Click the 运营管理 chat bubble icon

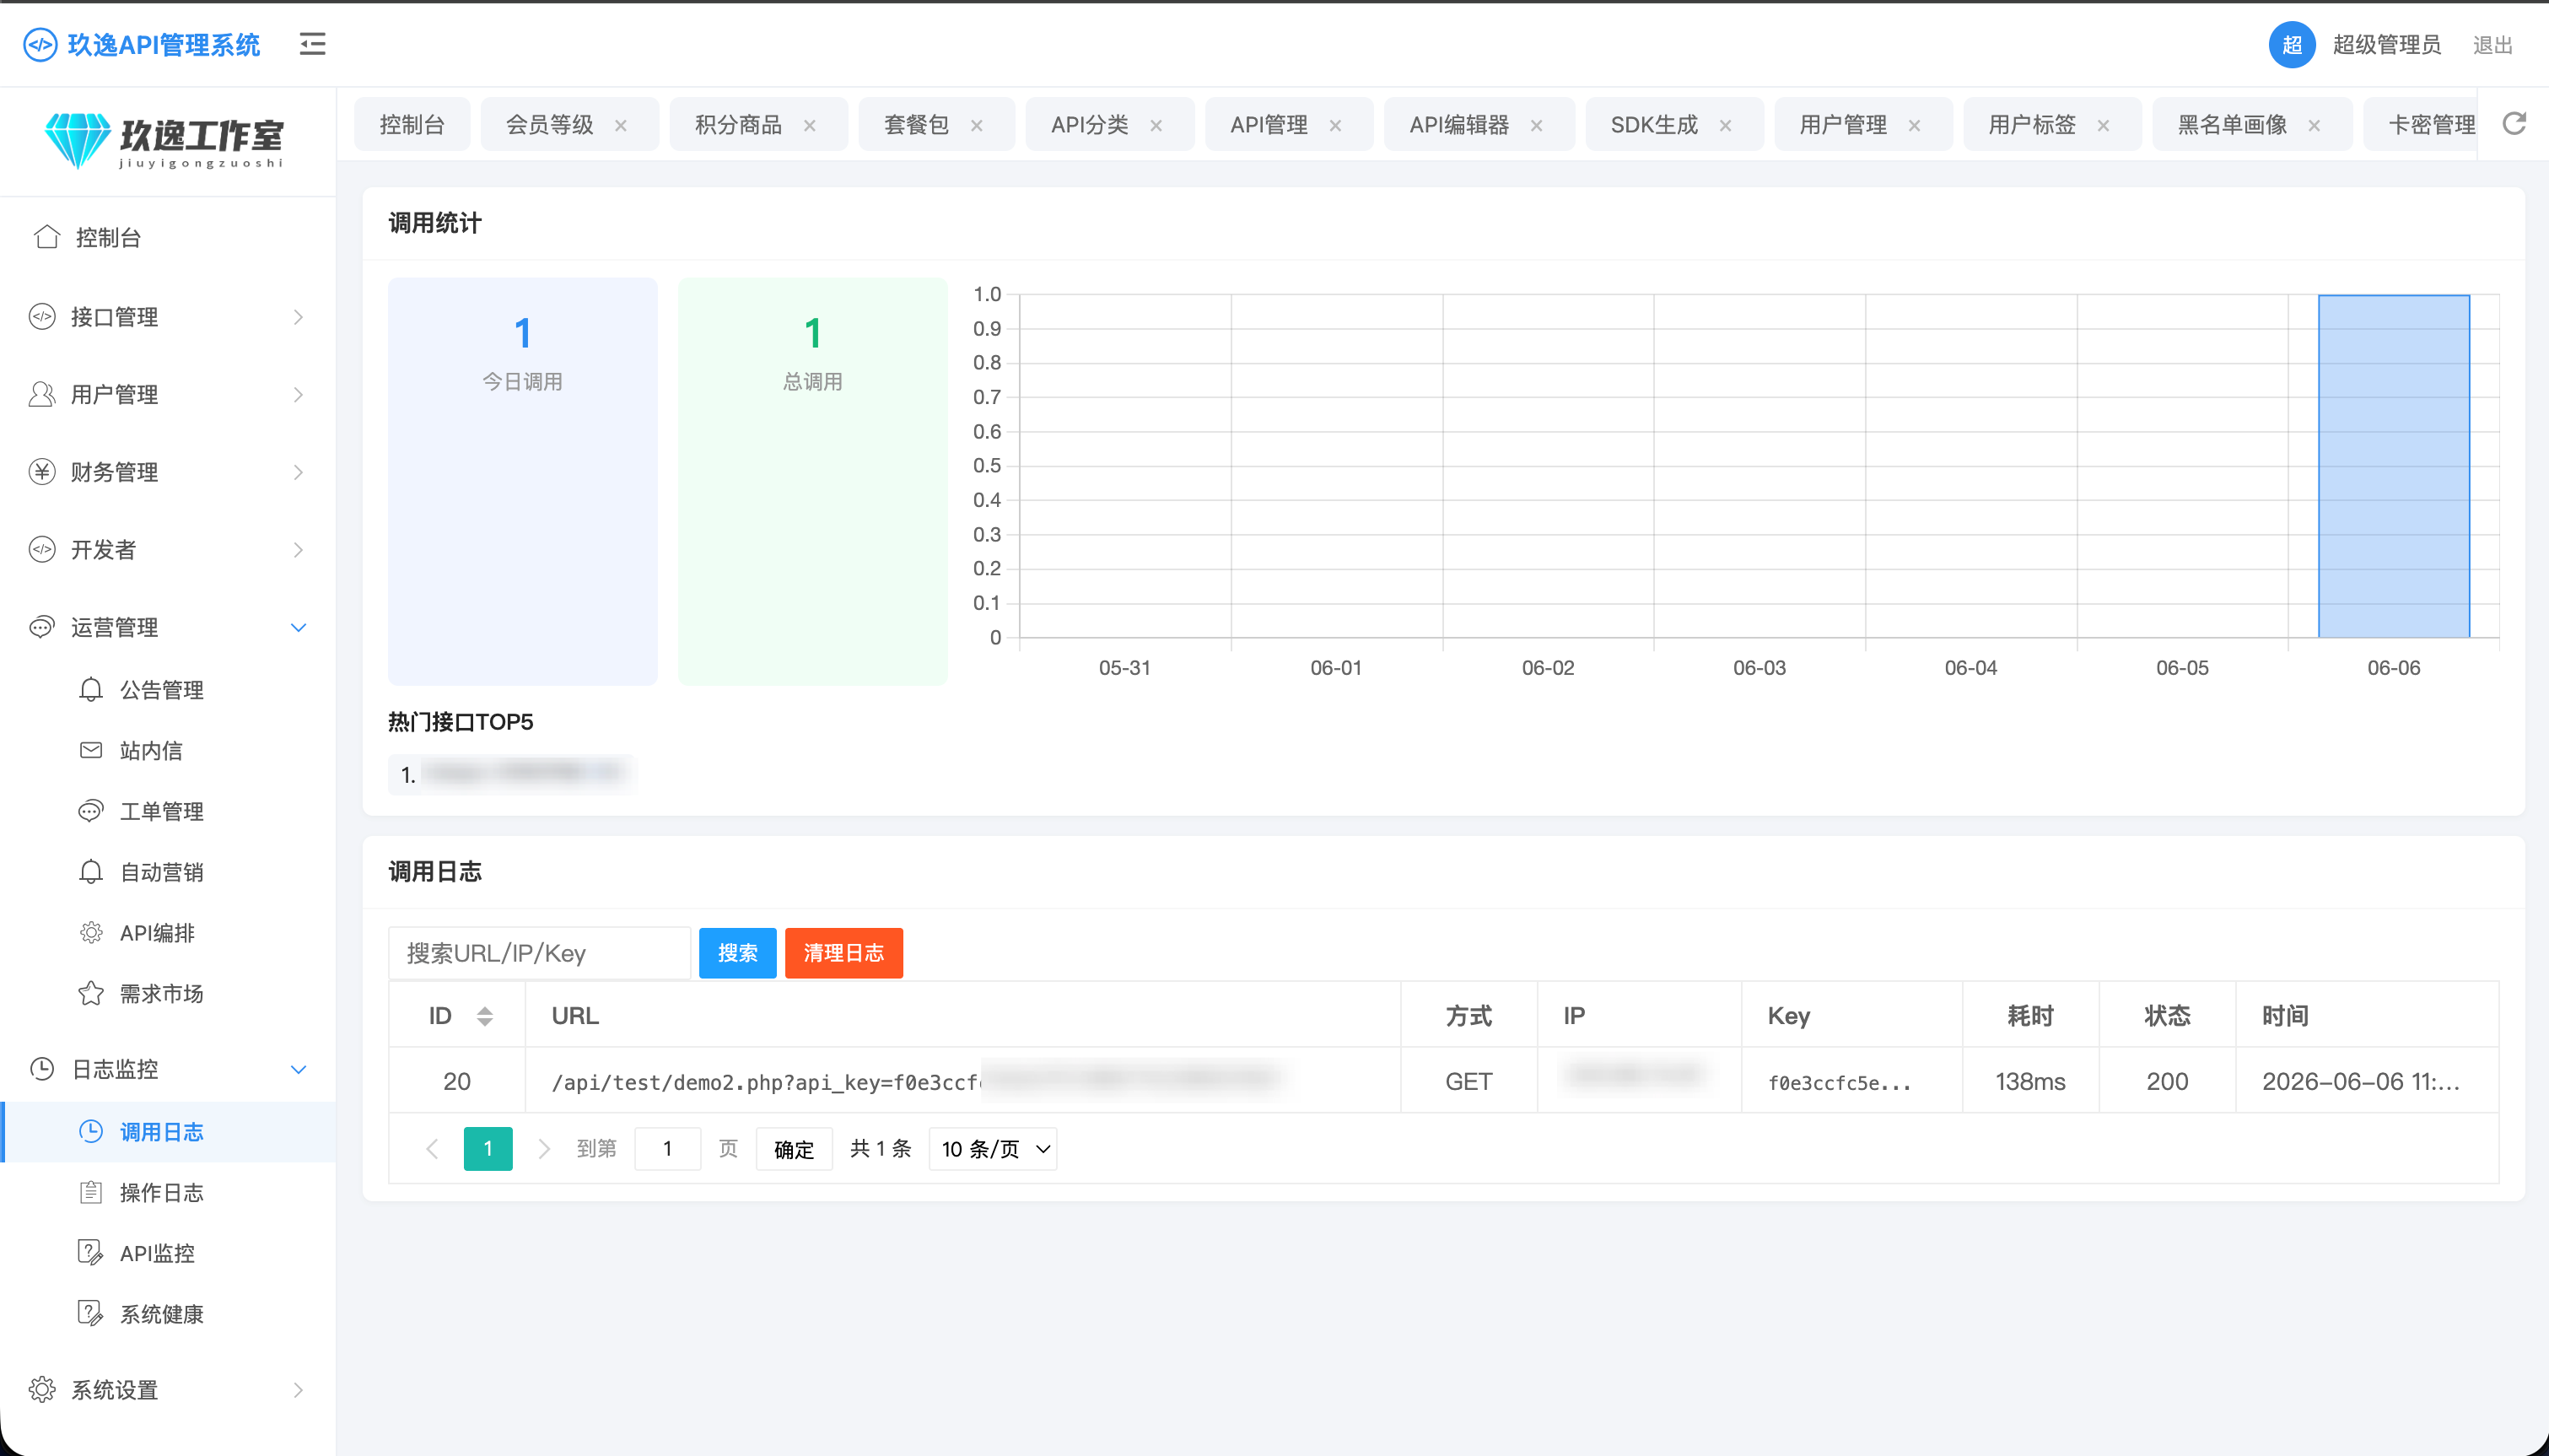tap(42, 627)
